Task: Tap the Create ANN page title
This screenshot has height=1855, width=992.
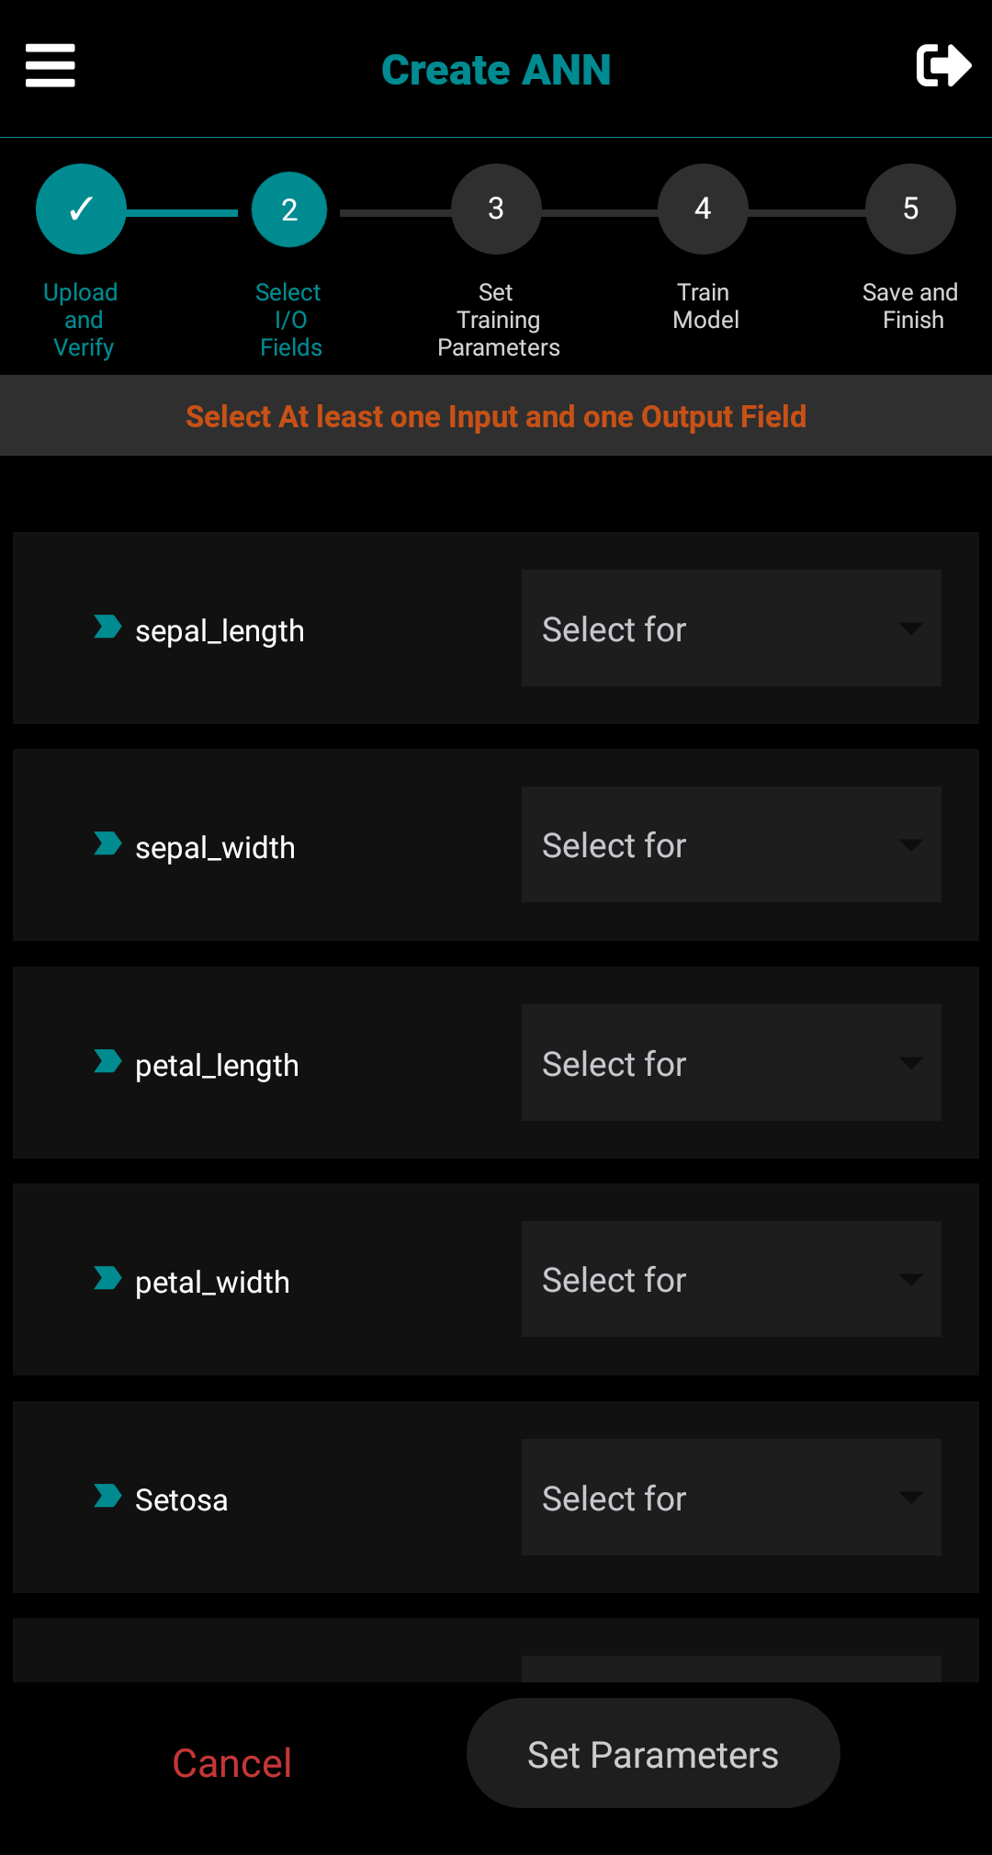Action: click(x=496, y=70)
